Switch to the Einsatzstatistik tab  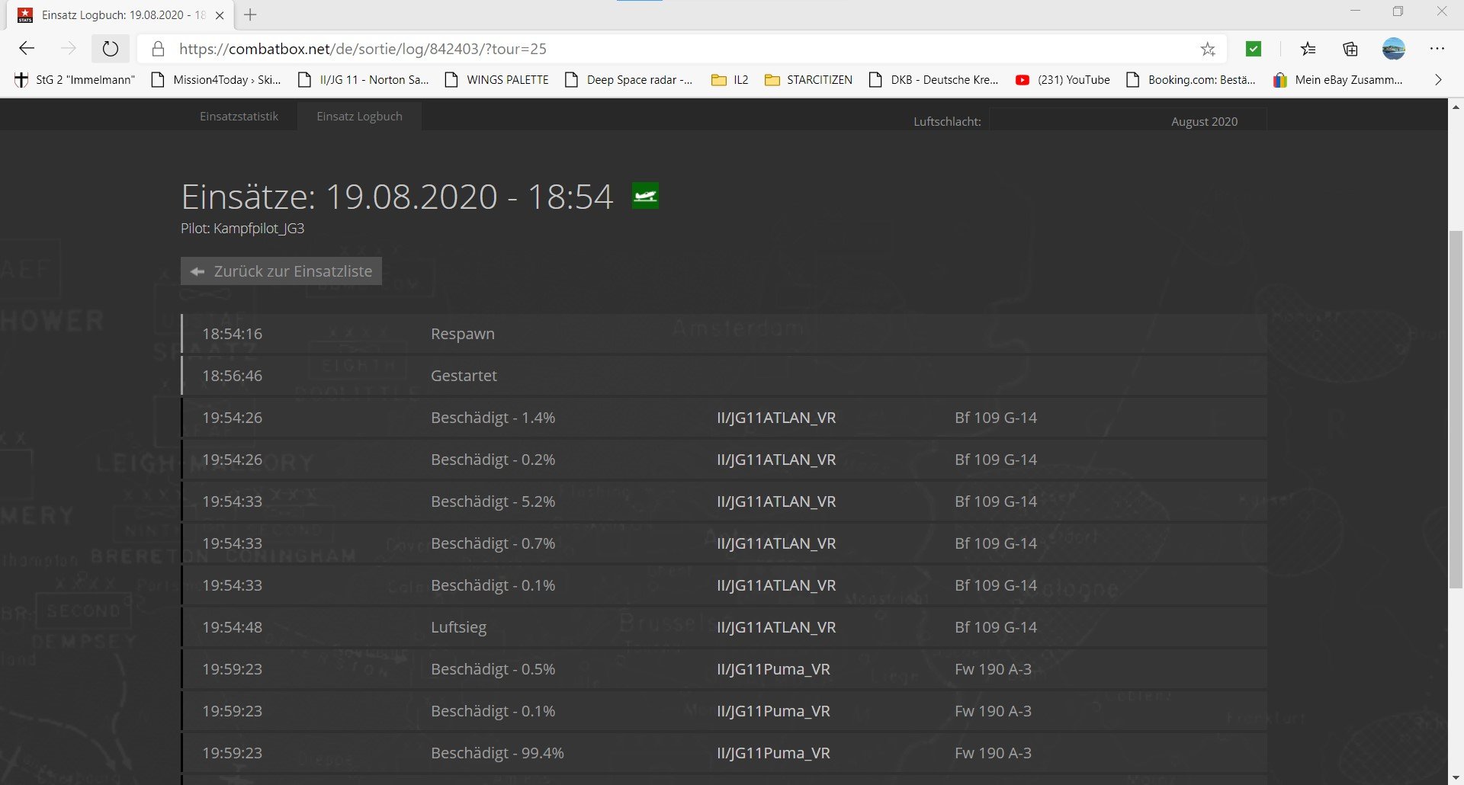[239, 117]
